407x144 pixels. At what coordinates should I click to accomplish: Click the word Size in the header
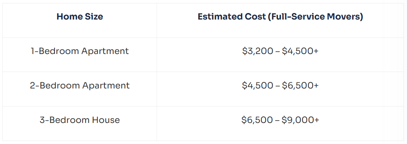point(93,17)
